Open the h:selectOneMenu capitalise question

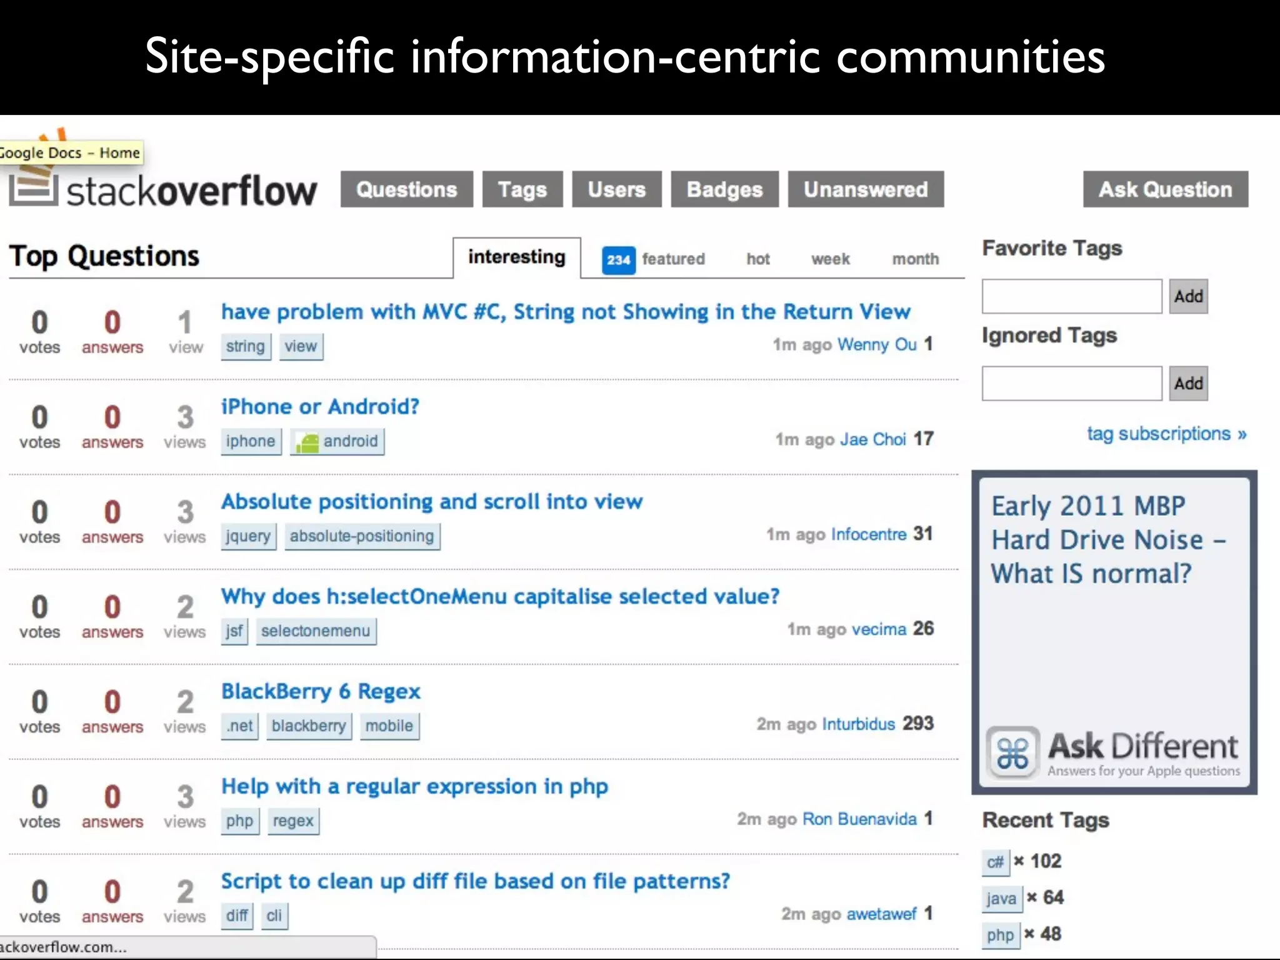point(500,597)
